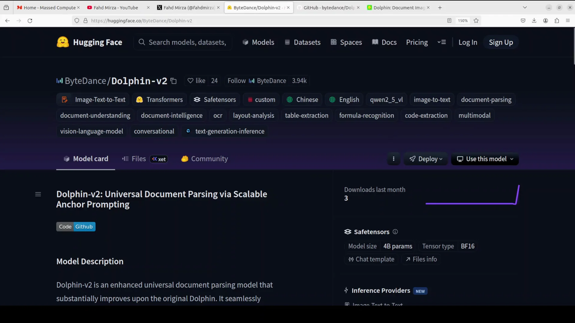This screenshot has height=323, width=575.
Task: Click the Sign Up button
Action: 501,42
